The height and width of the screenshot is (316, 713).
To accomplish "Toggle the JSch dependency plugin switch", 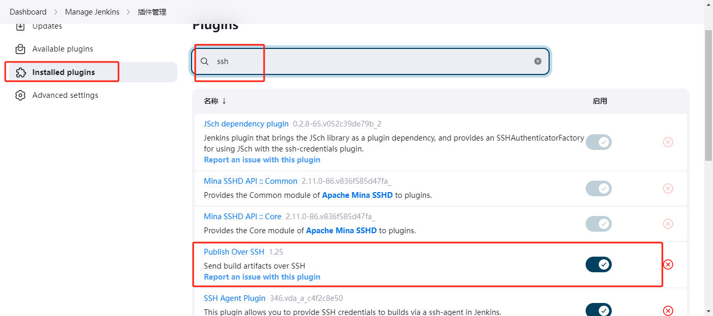I will [598, 142].
